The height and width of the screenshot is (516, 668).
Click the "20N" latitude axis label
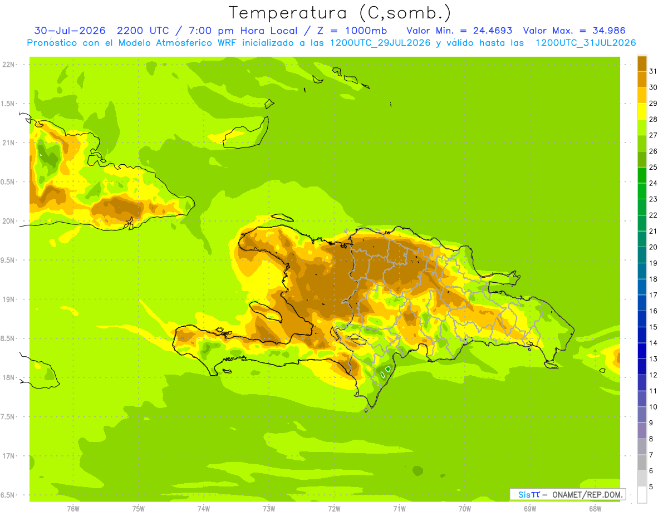8,221
